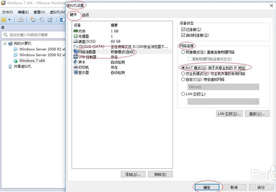Screen dimensions: 276x192
Task: Click the library search input field
Action: click(x=34, y=35)
